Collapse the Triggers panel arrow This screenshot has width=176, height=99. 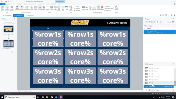coord(171,19)
